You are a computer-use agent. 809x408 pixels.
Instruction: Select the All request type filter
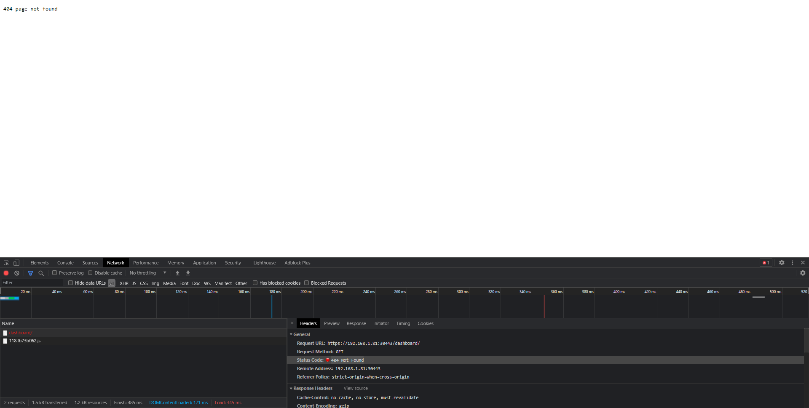click(x=111, y=283)
